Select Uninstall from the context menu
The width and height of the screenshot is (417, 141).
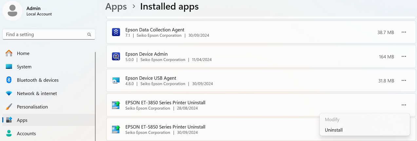point(334,130)
